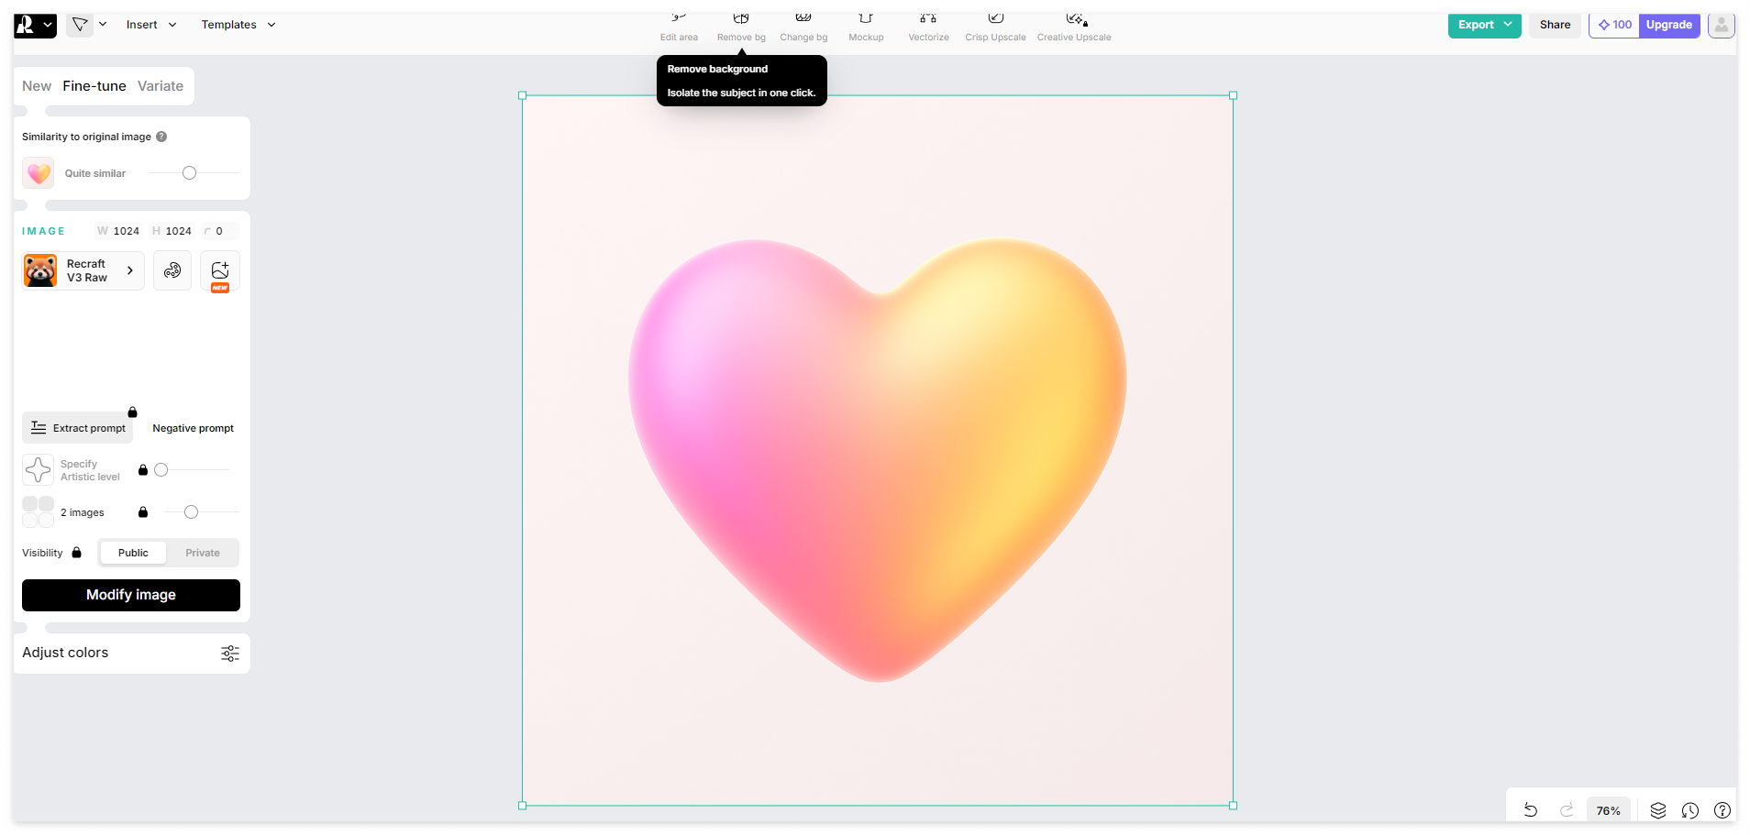Apply the Crisp Upscale tool

pyautogui.click(x=995, y=27)
